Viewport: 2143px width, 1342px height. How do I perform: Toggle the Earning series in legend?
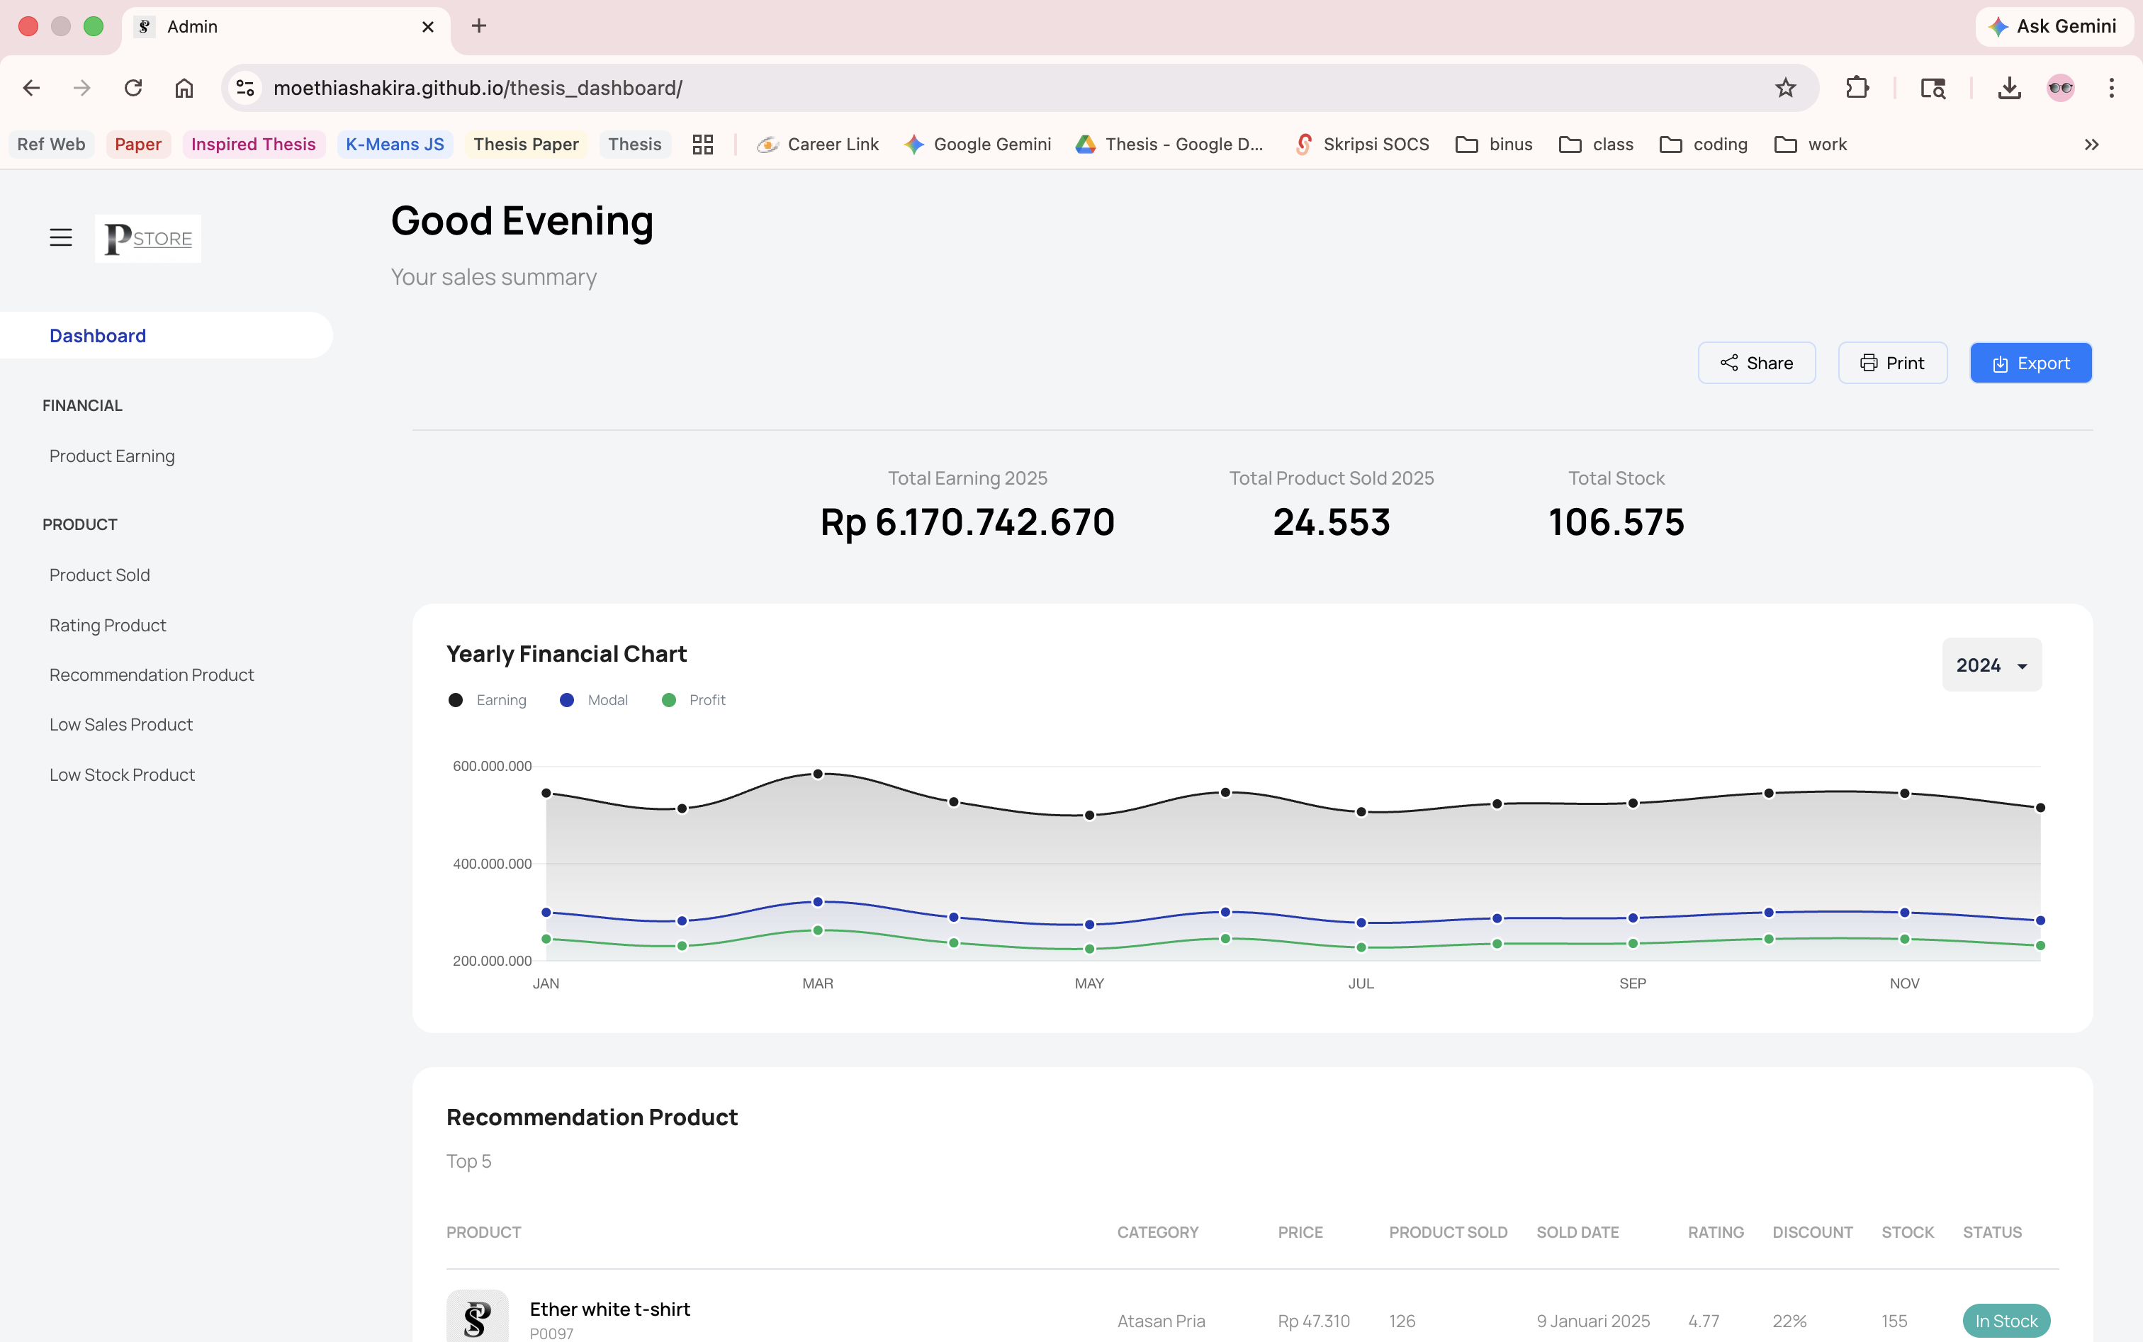488,700
